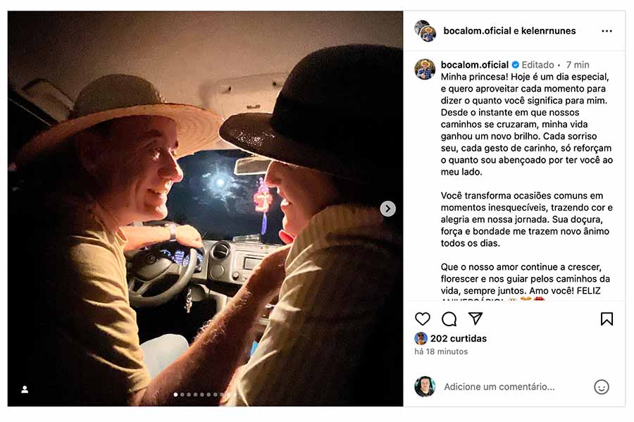The image size is (634, 422).
Task: Open the emoji picker in the comment box
Action: 601,387
